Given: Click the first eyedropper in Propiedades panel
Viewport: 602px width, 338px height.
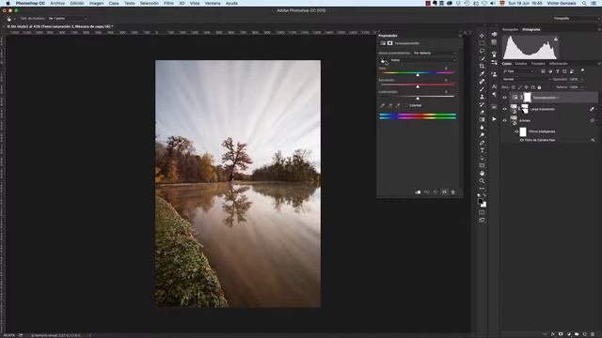Looking at the screenshot, I should tap(383, 105).
